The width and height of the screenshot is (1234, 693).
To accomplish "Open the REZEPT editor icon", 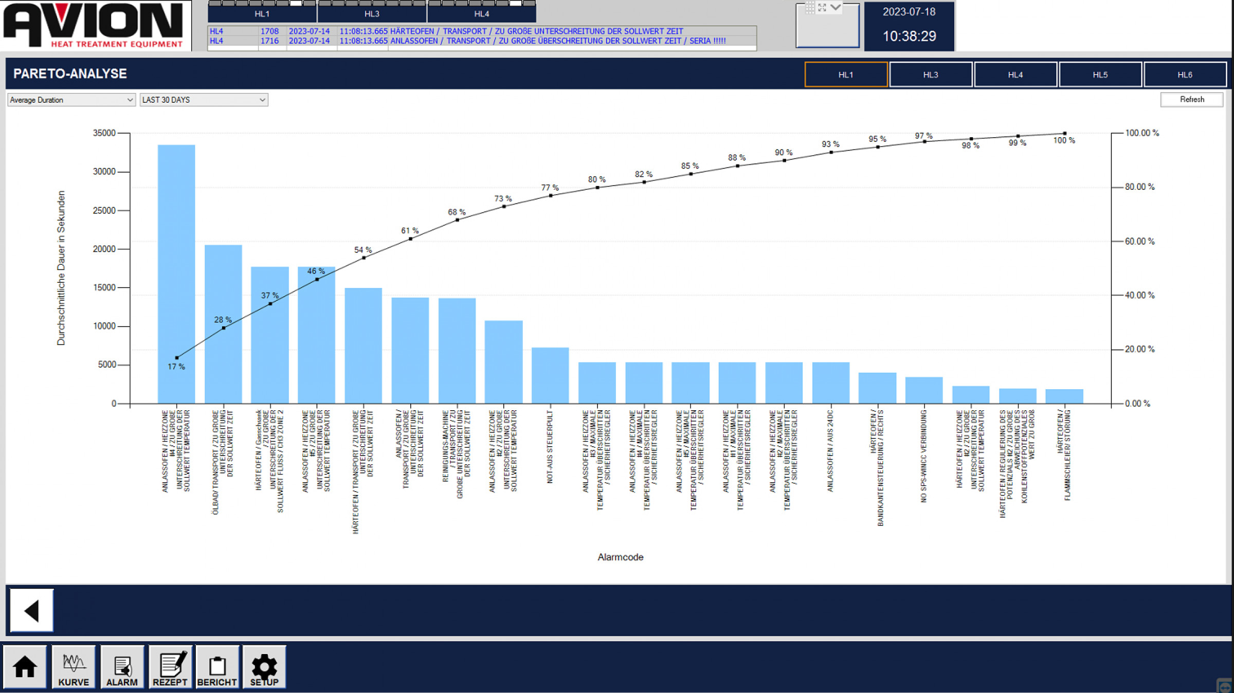I will (170, 667).
